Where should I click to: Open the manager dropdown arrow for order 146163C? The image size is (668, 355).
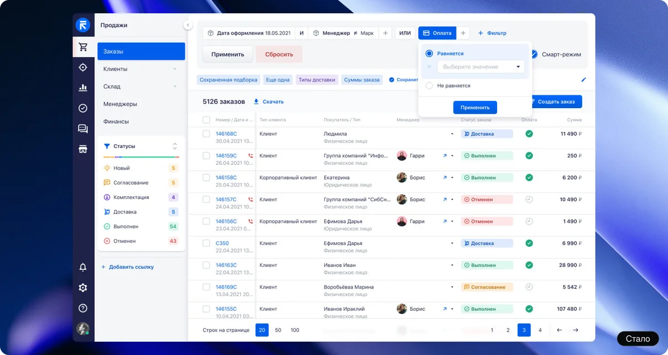(452, 265)
